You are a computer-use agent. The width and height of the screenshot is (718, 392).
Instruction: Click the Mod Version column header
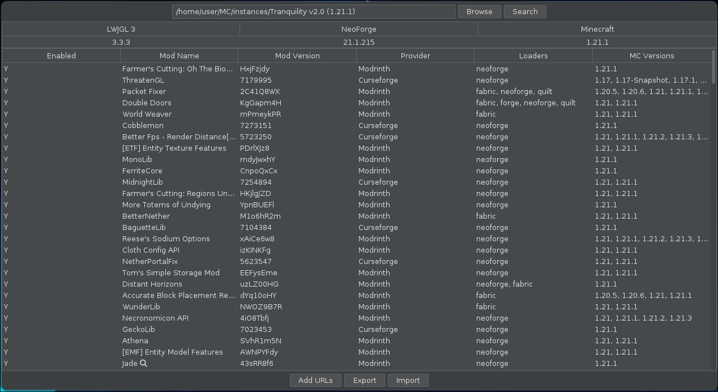pyautogui.click(x=297, y=56)
